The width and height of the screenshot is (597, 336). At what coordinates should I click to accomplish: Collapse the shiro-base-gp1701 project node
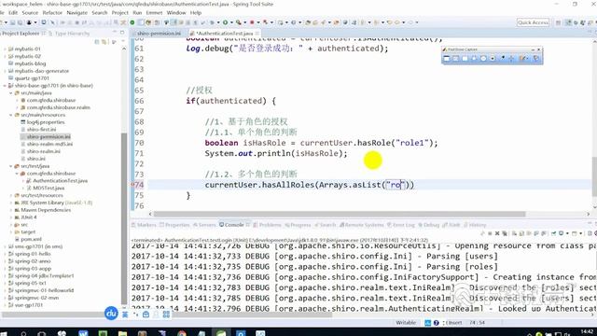point(5,86)
